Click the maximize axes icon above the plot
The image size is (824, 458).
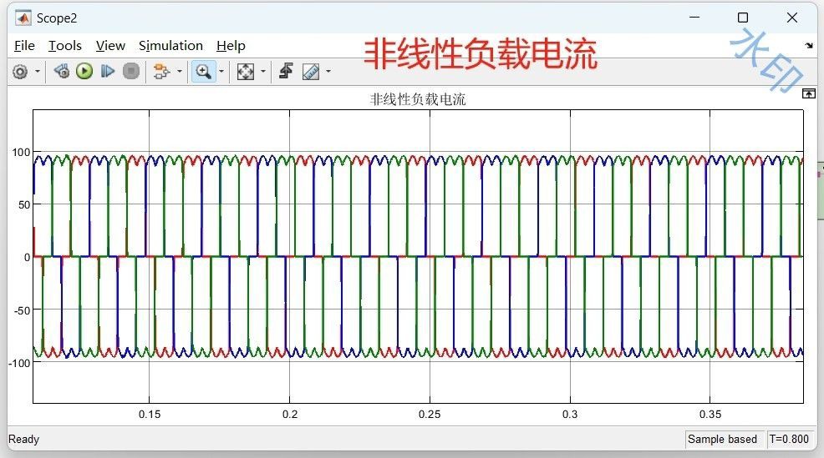pyautogui.click(x=809, y=94)
